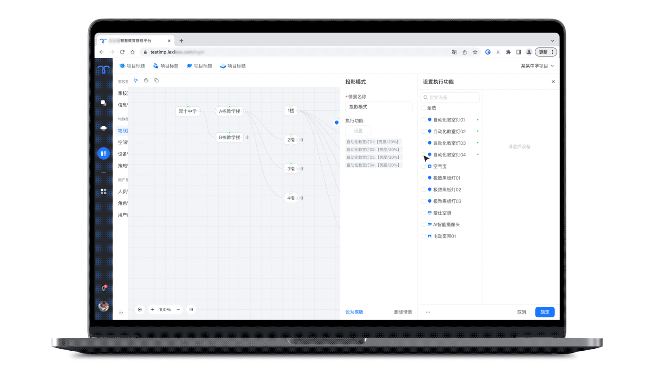Collapse the navigation menu via the bottom-left icon
This screenshot has height=367, width=652.
pyautogui.click(x=121, y=313)
